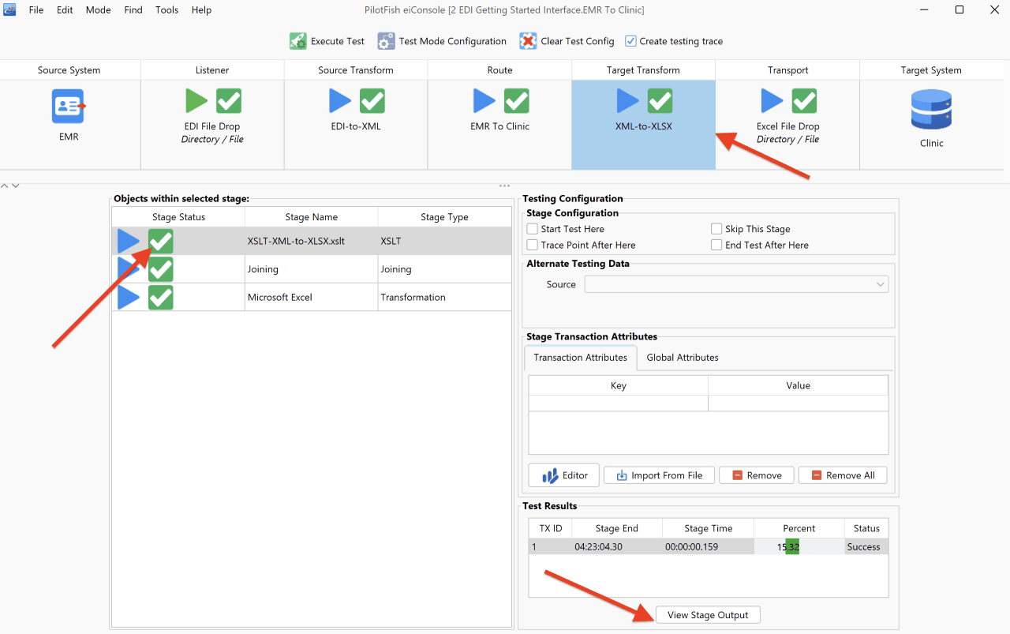Click the Stage Status column header
The height and width of the screenshot is (634, 1010).
179,217
